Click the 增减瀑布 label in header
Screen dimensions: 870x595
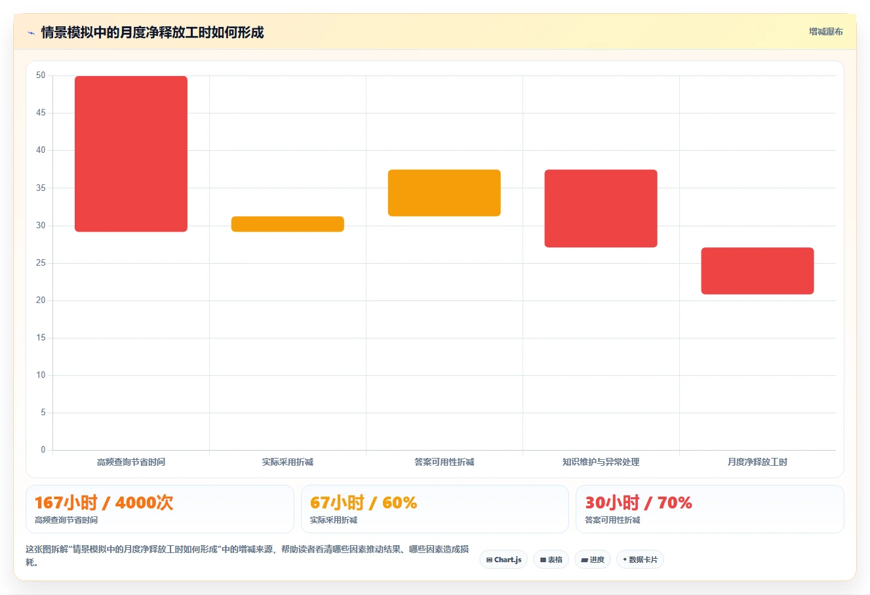click(x=825, y=31)
